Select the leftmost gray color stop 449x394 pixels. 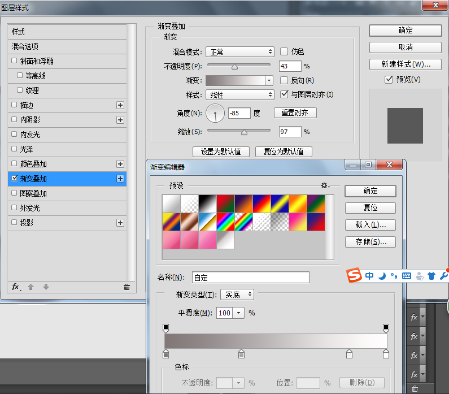[166, 354]
